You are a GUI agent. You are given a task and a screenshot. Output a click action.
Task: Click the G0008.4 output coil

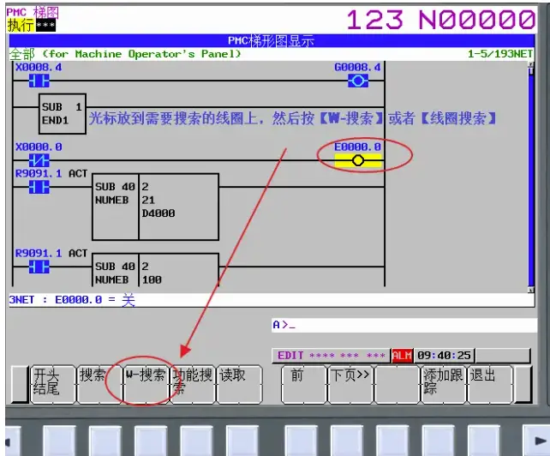pyautogui.click(x=358, y=81)
